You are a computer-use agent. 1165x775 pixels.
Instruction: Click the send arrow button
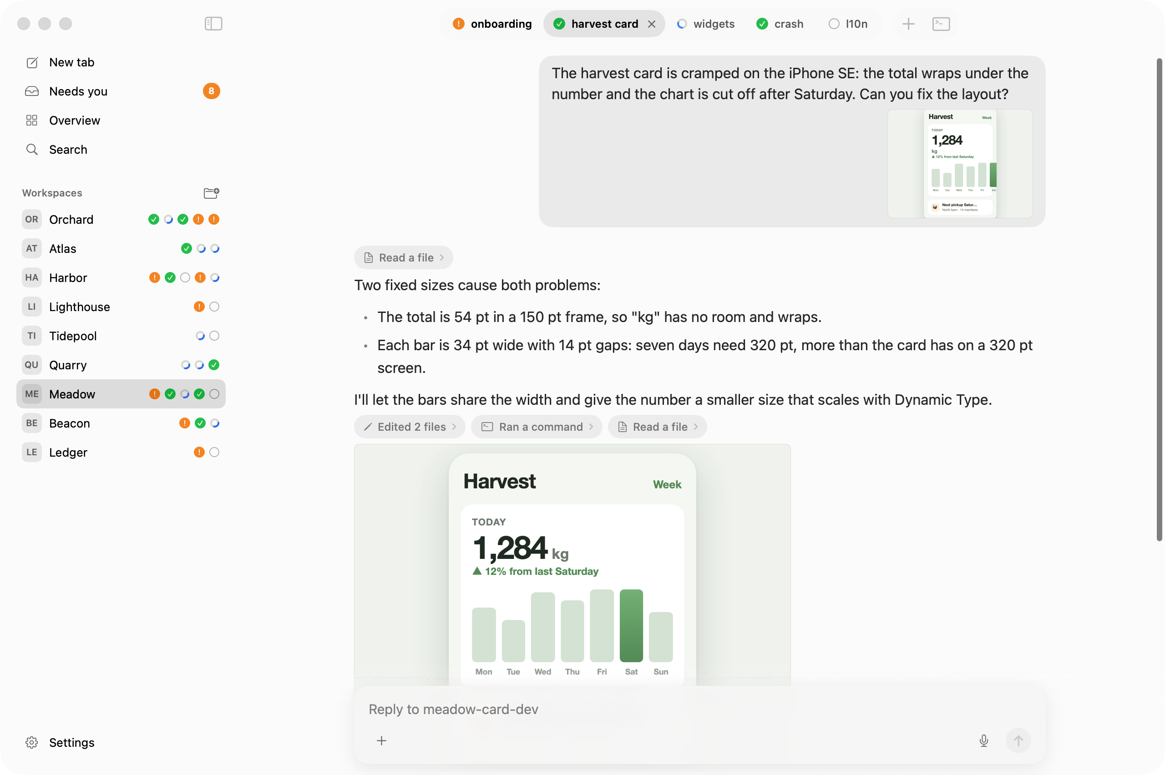pos(1018,740)
